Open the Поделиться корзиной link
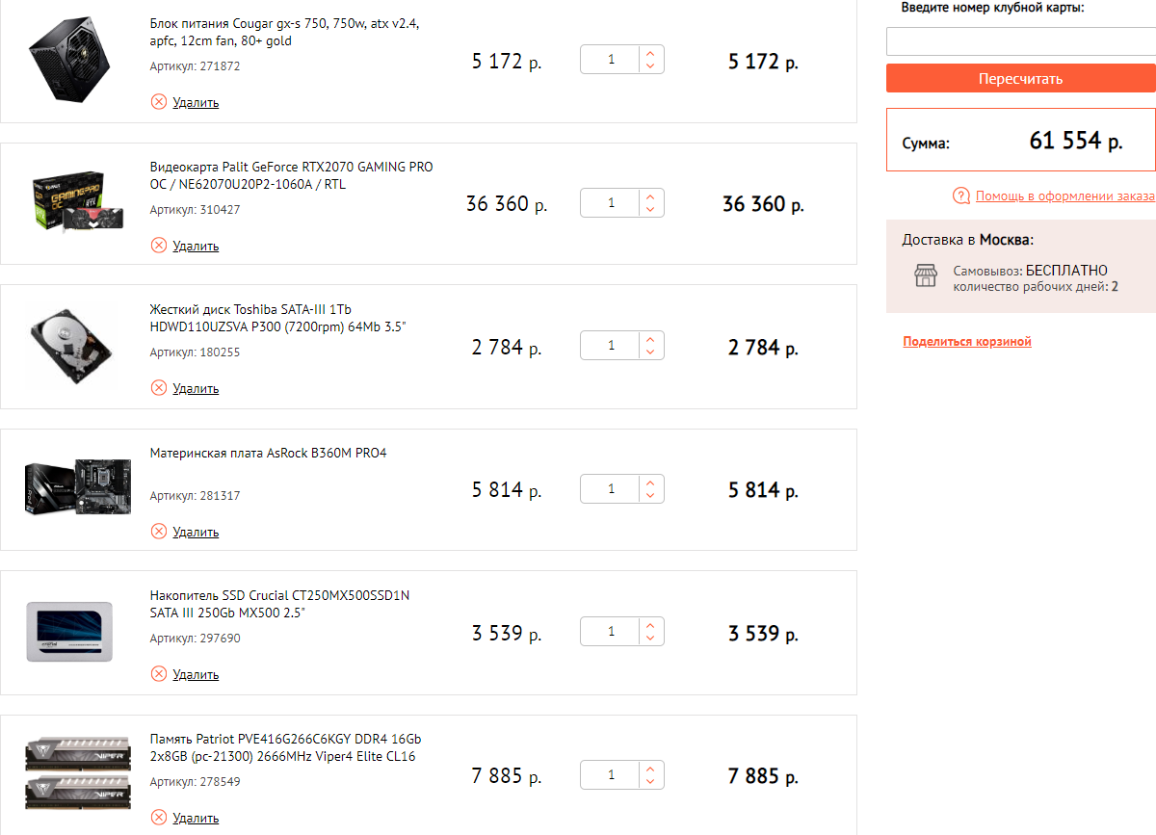The width and height of the screenshot is (1156, 835). point(966,342)
